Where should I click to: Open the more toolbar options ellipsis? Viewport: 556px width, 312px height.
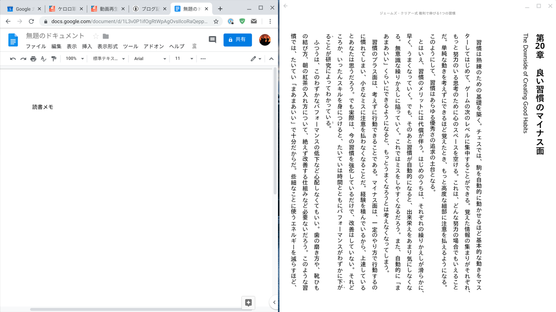coord(203,59)
